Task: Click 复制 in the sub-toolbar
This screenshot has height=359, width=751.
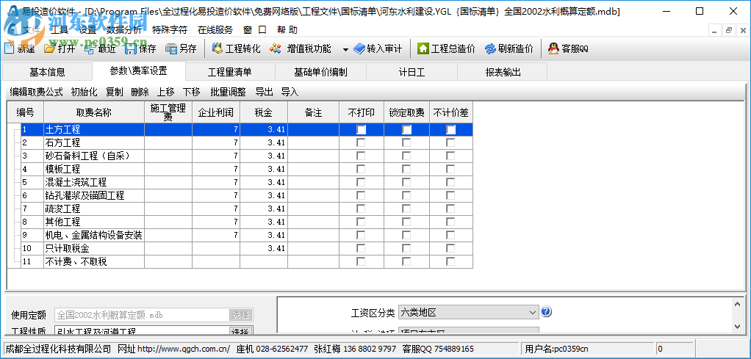Action: [x=115, y=92]
